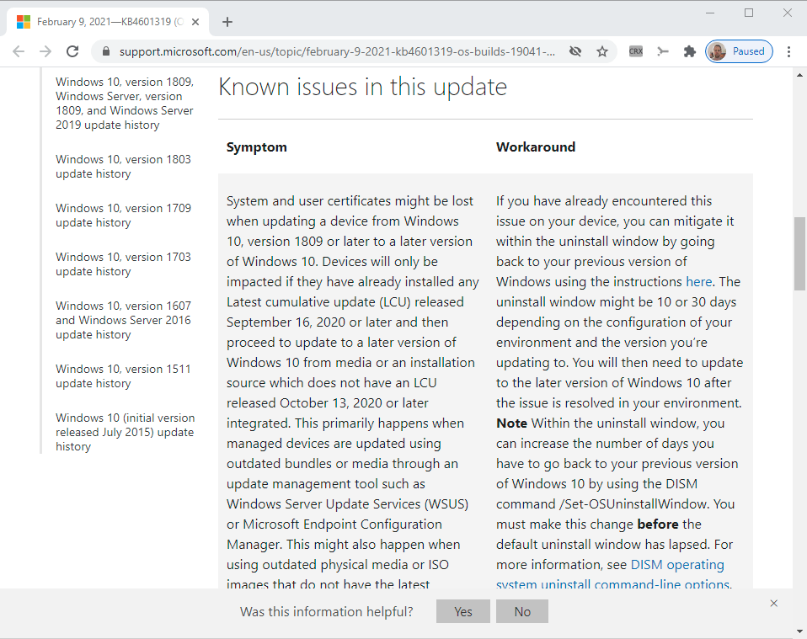Click the page vertical scrollbar thumb
The height and width of the screenshot is (639, 807).
tap(799, 253)
